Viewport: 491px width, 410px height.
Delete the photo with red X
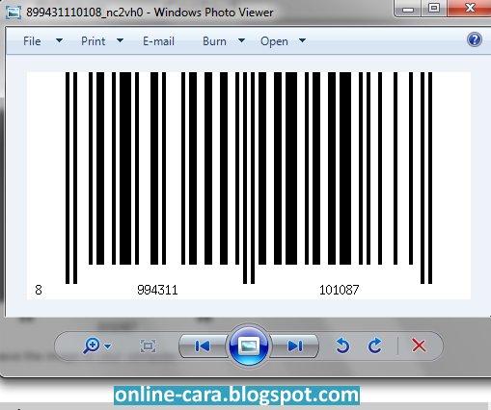pyautogui.click(x=419, y=346)
